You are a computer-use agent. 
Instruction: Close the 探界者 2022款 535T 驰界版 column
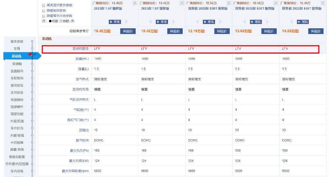[276, 3]
